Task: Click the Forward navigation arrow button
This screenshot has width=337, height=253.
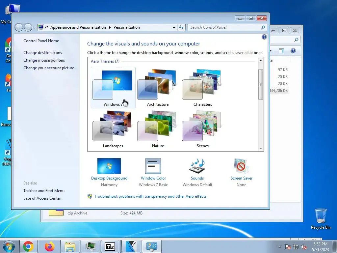Action: [x=28, y=27]
